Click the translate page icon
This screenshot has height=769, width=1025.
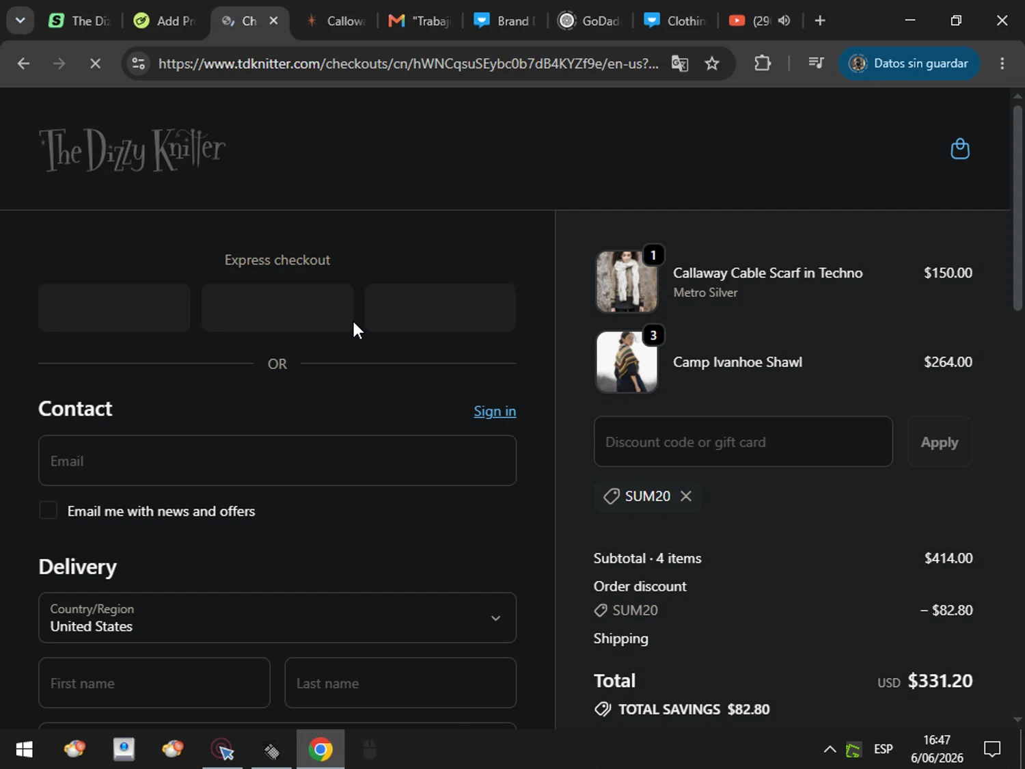(680, 64)
